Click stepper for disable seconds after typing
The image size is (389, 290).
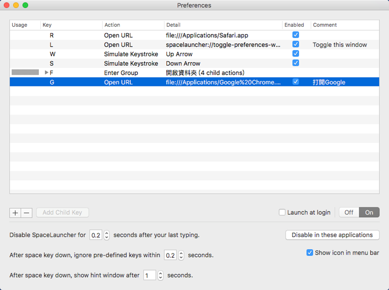coord(107,235)
